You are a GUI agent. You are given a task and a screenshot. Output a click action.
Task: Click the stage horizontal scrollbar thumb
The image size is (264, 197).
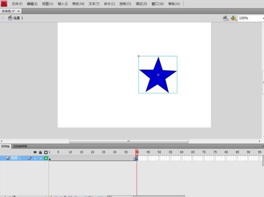tap(129, 141)
